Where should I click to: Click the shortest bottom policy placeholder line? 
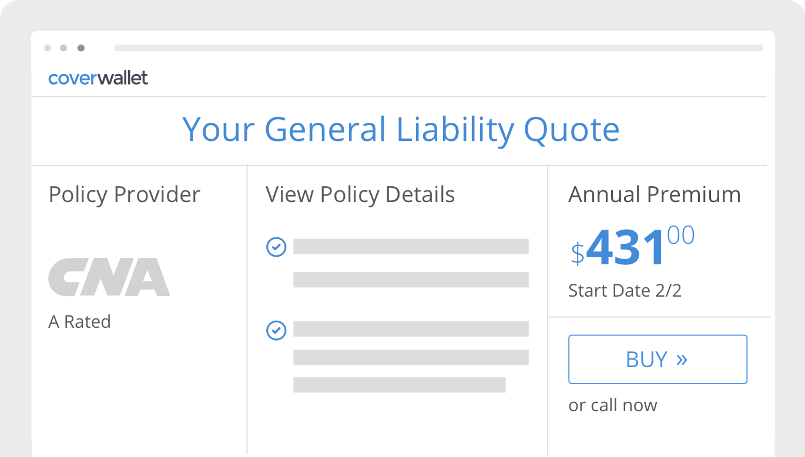[399, 385]
